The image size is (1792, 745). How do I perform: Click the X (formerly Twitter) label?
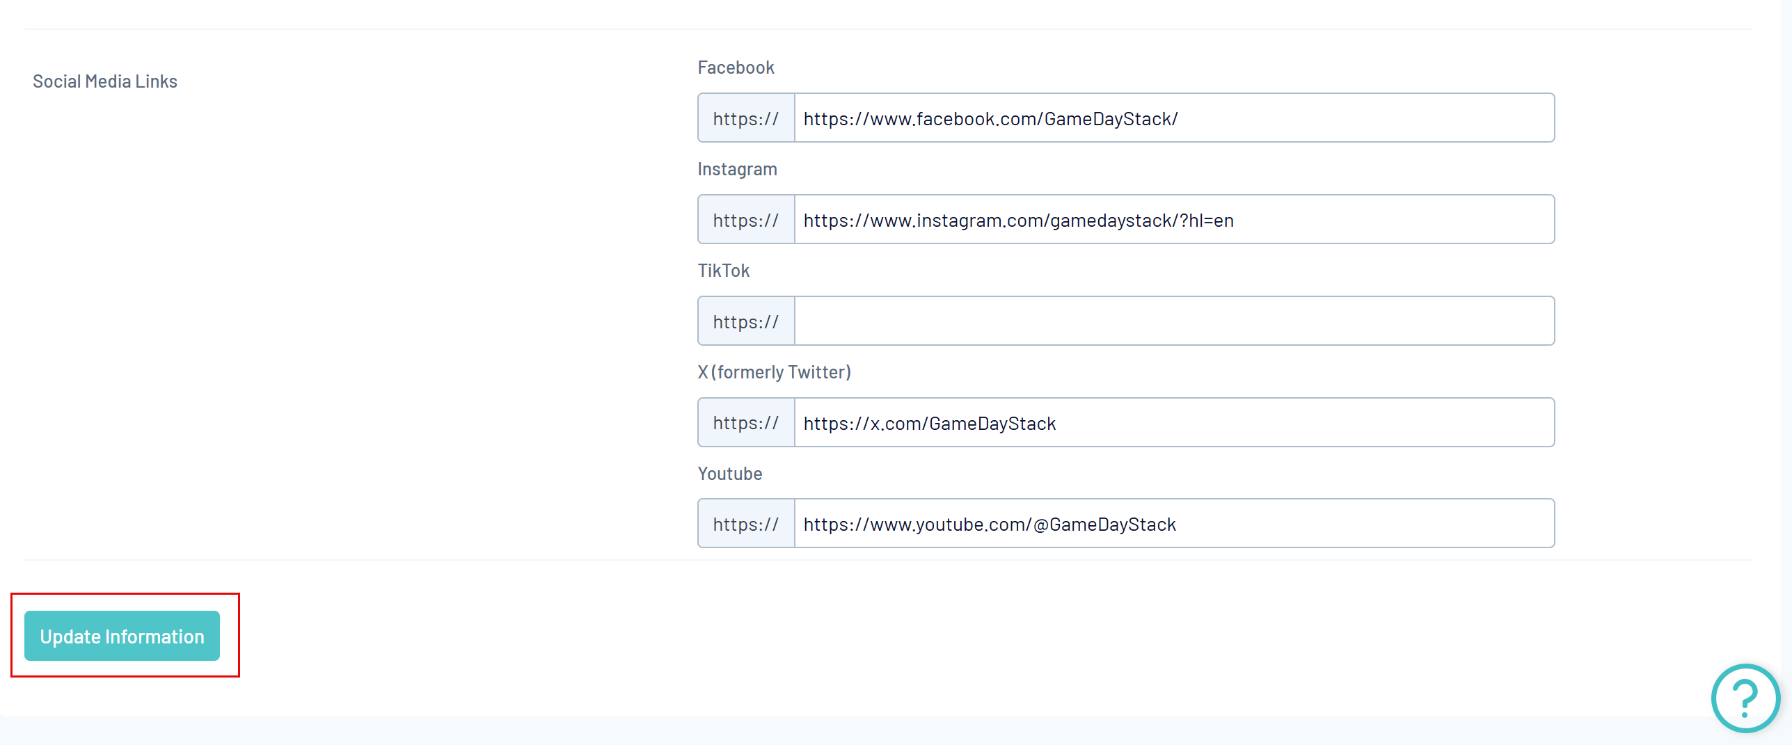pos(774,372)
